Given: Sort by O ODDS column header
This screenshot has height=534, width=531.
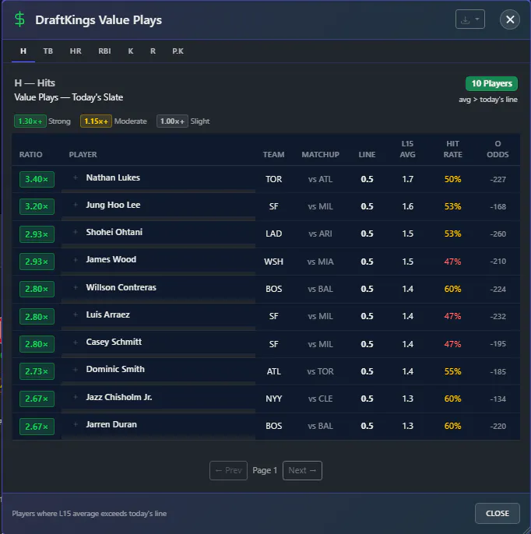Looking at the screenshot, I should (x=498, y=149).
